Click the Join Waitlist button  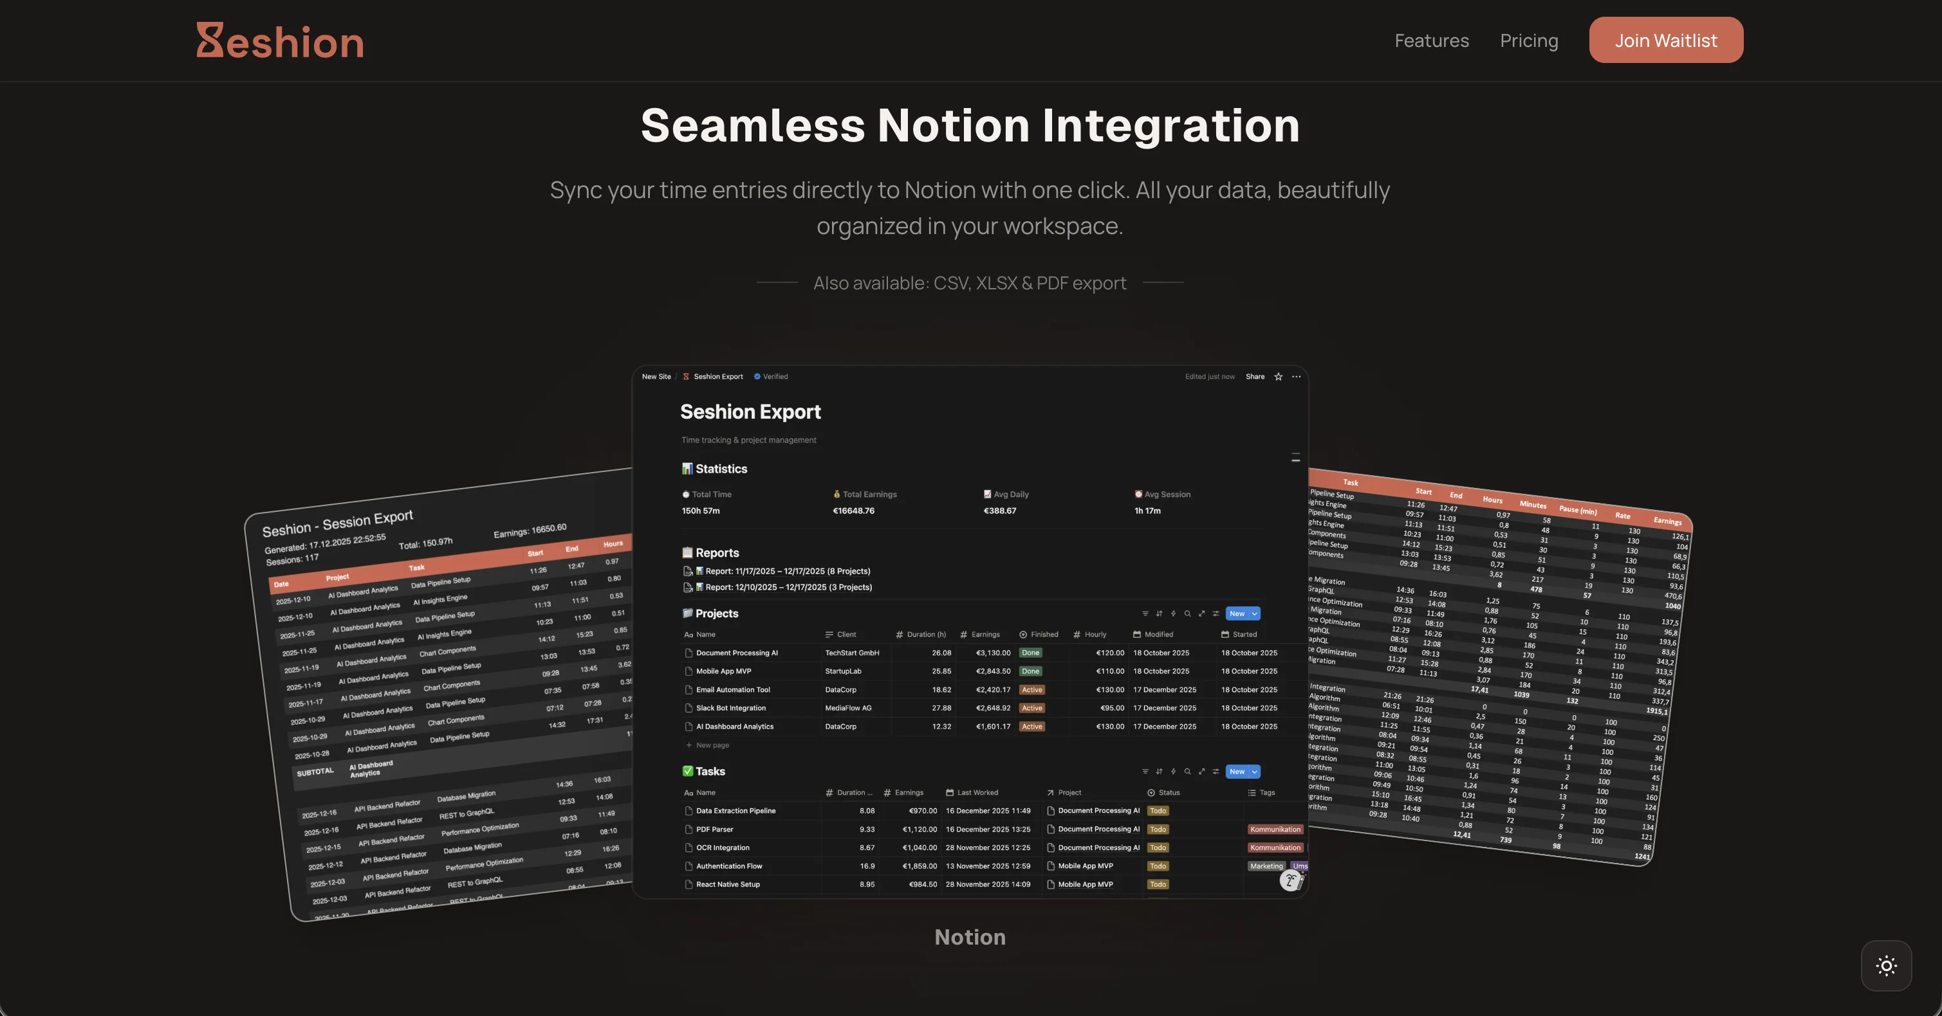point(1665,41)
